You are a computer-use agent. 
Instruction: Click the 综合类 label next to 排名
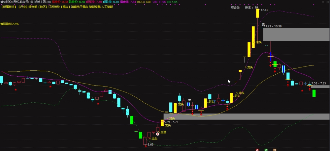[235, 7]
